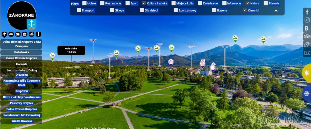Check the Zwiedzanie filter box
The height and width of the screenshot is (129, 311).
click(x=200, y=3)
